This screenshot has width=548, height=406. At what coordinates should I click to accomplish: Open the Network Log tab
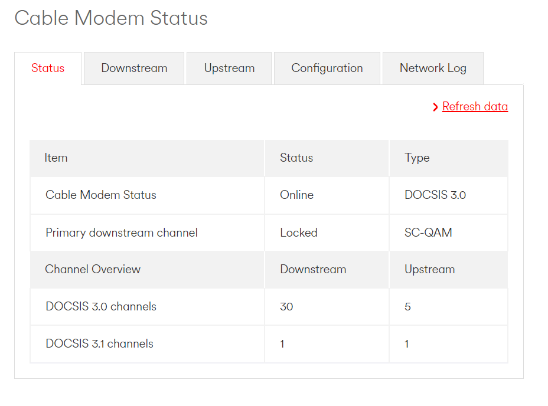(x=433, y=68)
